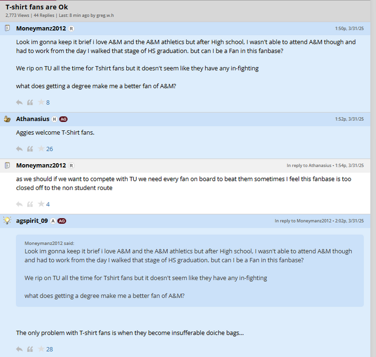This screenshot has width=376, height=357.
Task: Click the R badge beside first Moneymanz2012 name
Action: click(71, 29)
